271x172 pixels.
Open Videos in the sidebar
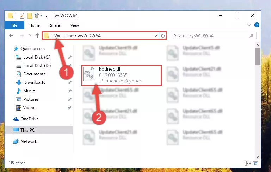(x=30, y=108)
